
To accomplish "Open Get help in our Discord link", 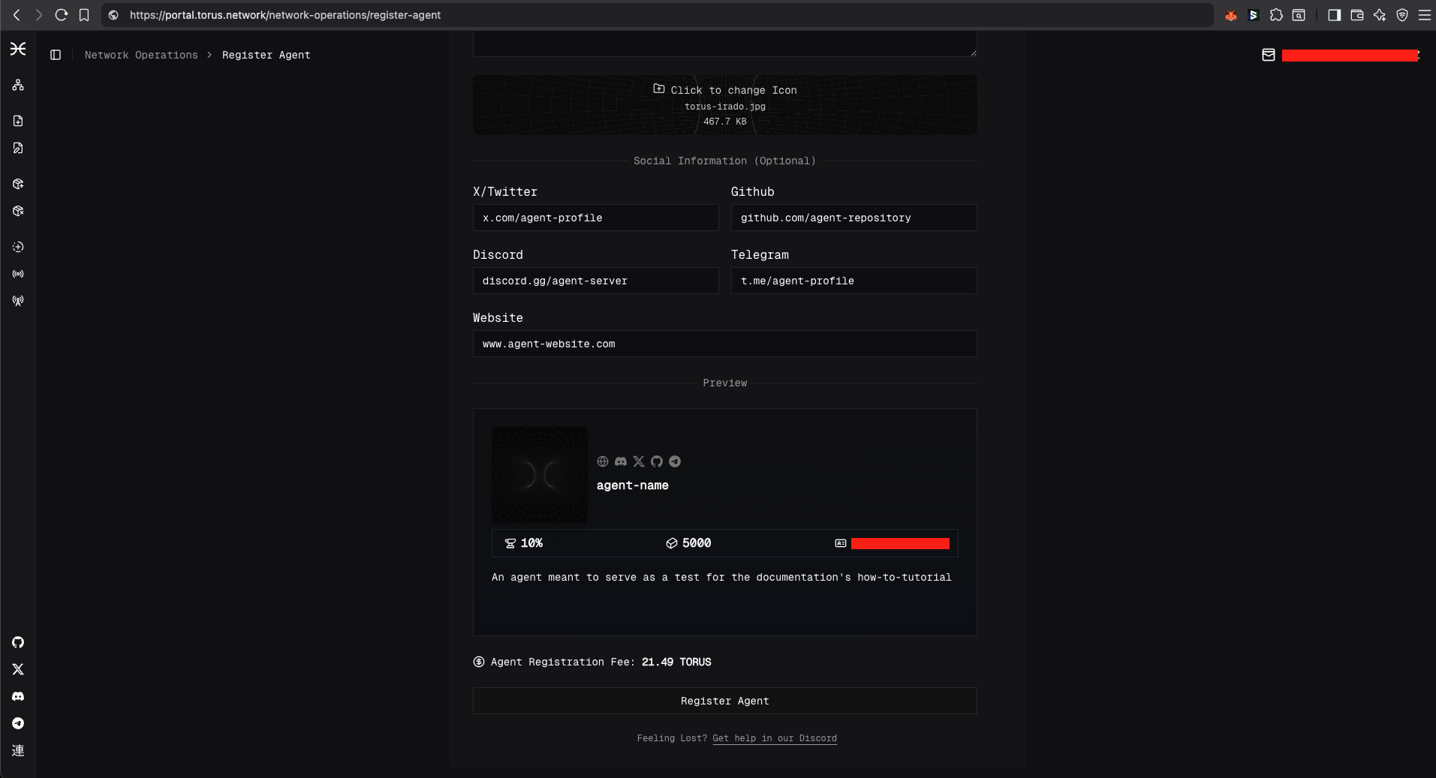I will (774, 738).
